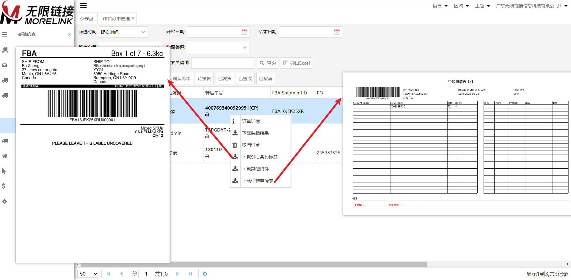Go to the first page of results

click(108, 274)
